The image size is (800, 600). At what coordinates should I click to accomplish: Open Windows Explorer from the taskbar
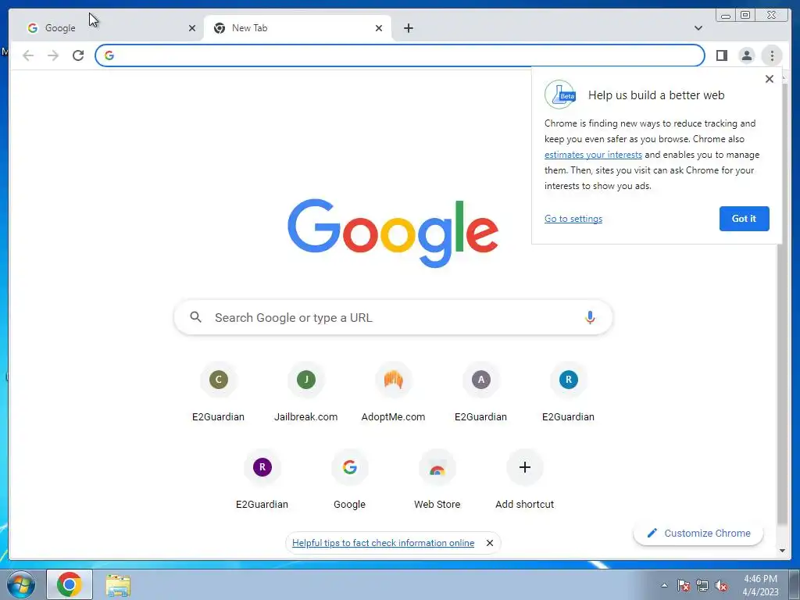coord(118,585)
